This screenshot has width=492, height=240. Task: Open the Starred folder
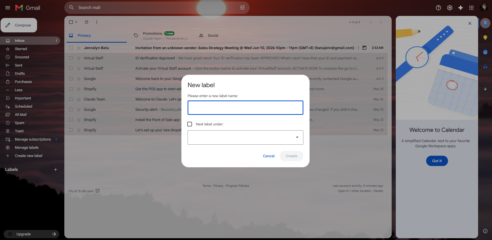tap(30, 49)
